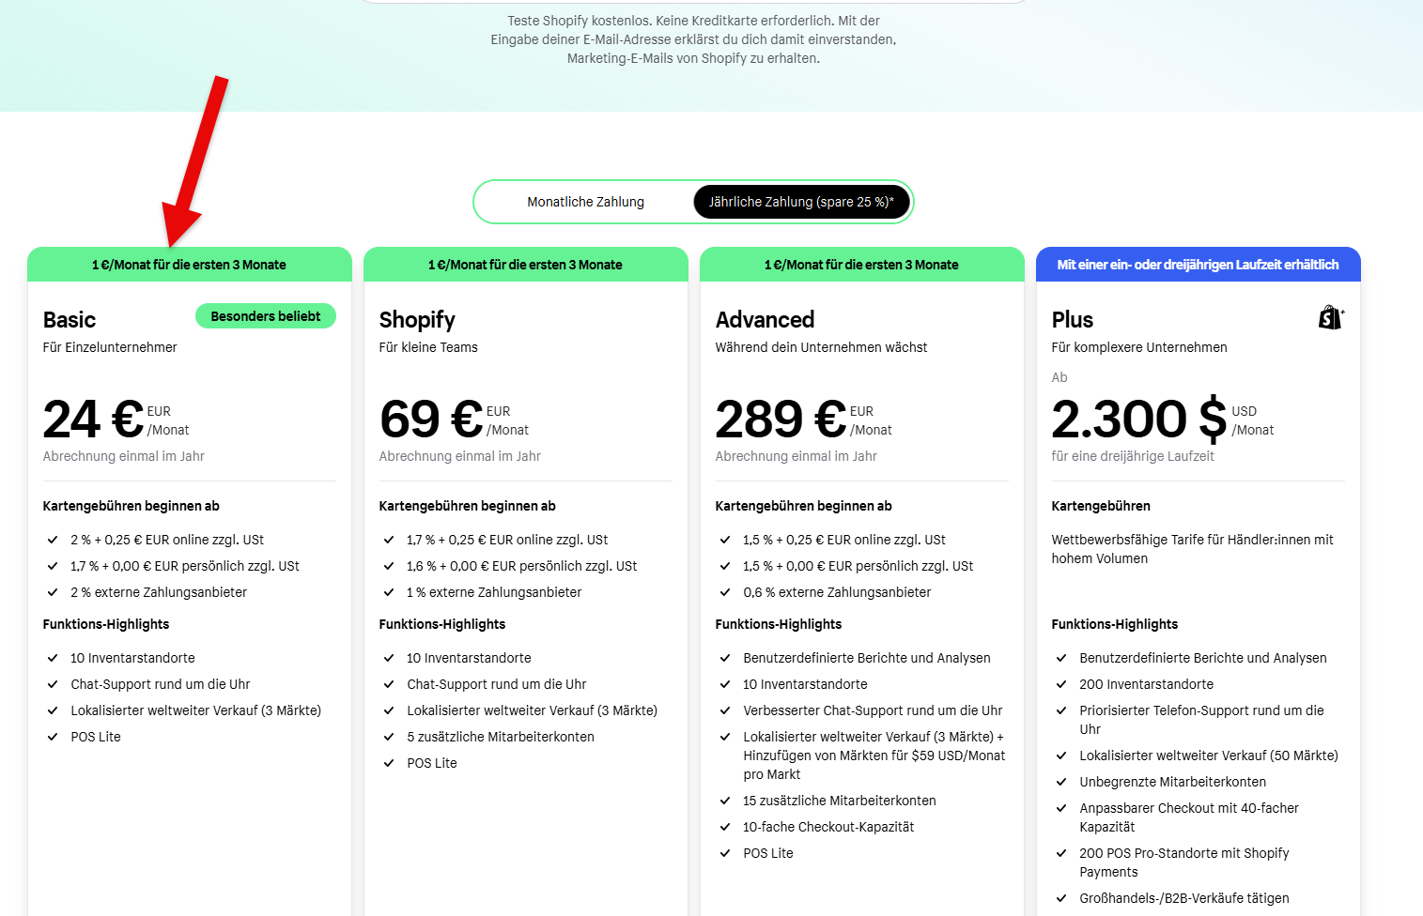Viewport: 1423px width, 916px height.
Task: Click 'Priorisierter Telefon-Support' feature
Action: click(1201, 720)
